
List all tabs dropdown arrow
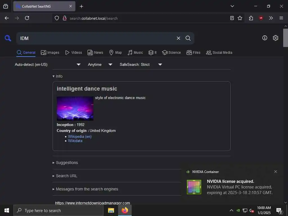pos(232,6)
